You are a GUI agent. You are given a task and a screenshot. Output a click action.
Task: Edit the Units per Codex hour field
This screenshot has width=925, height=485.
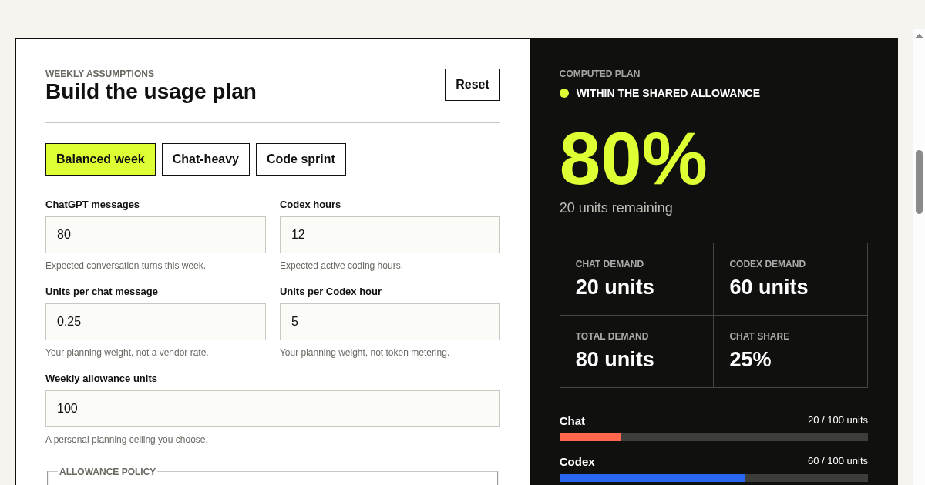tap(390, 322)
